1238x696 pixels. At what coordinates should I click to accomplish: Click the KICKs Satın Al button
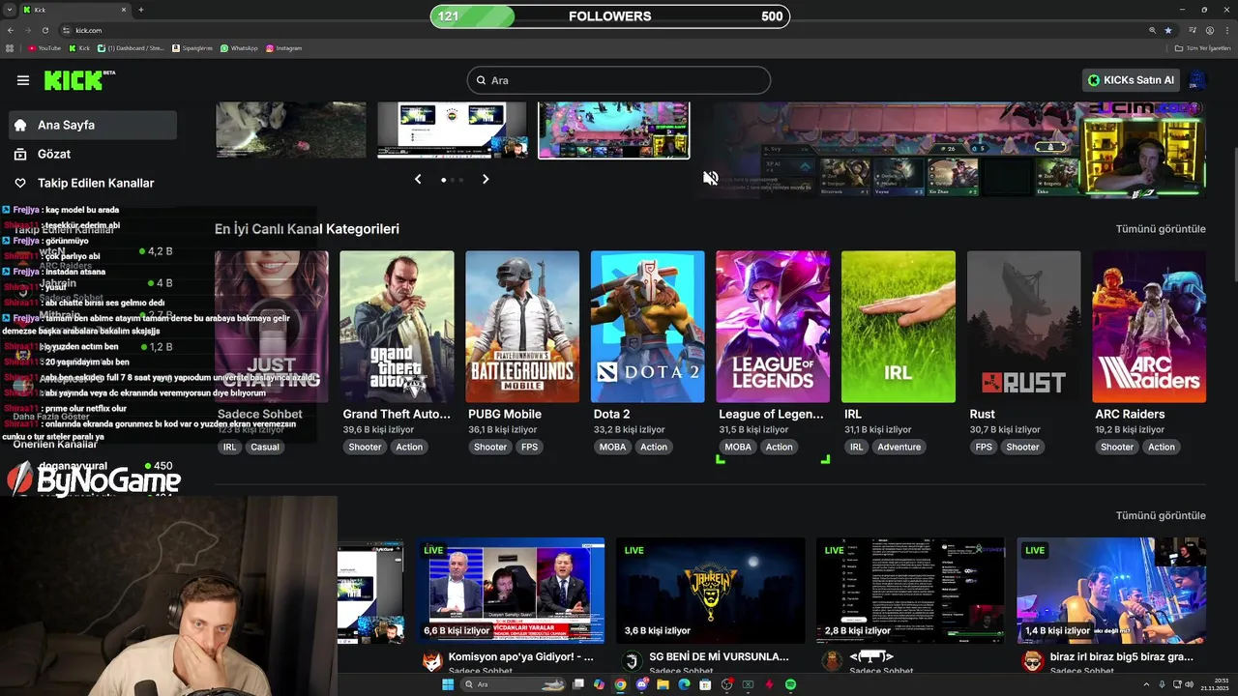(1132, 80)
